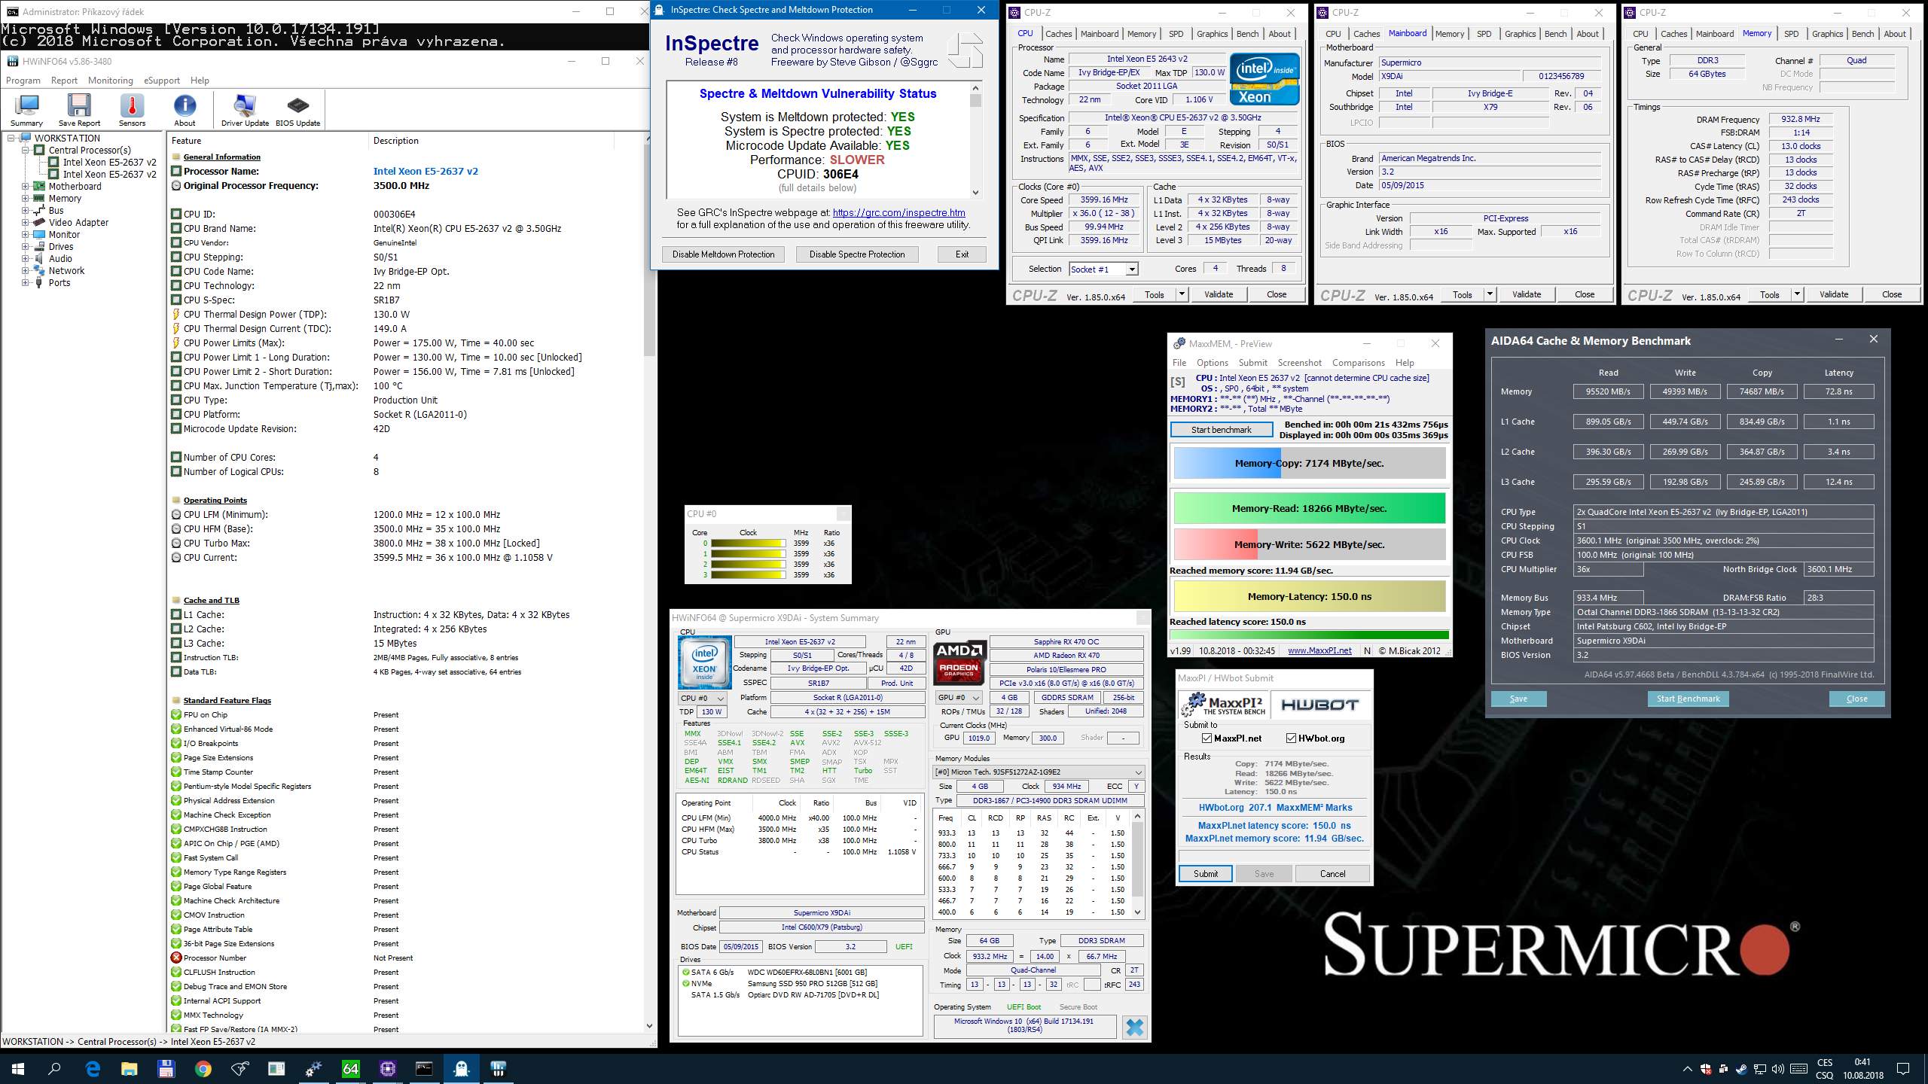Open the volume control in system tray
The width and height of the screenshot is (1928, 1084).
tap(1777, 1069)
